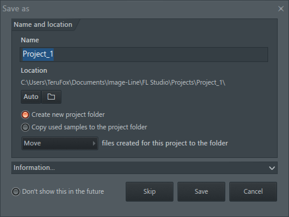Expand the Information... section
Viewport: 289px width, 217px height.
click(144, 168)
